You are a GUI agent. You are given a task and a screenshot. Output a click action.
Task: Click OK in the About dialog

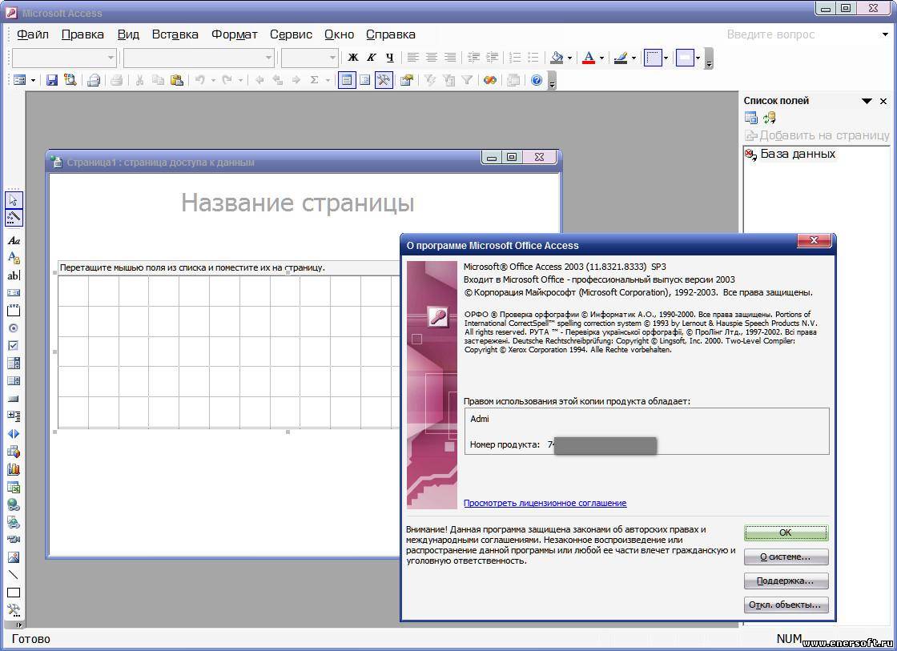click(x=786, y=532)
